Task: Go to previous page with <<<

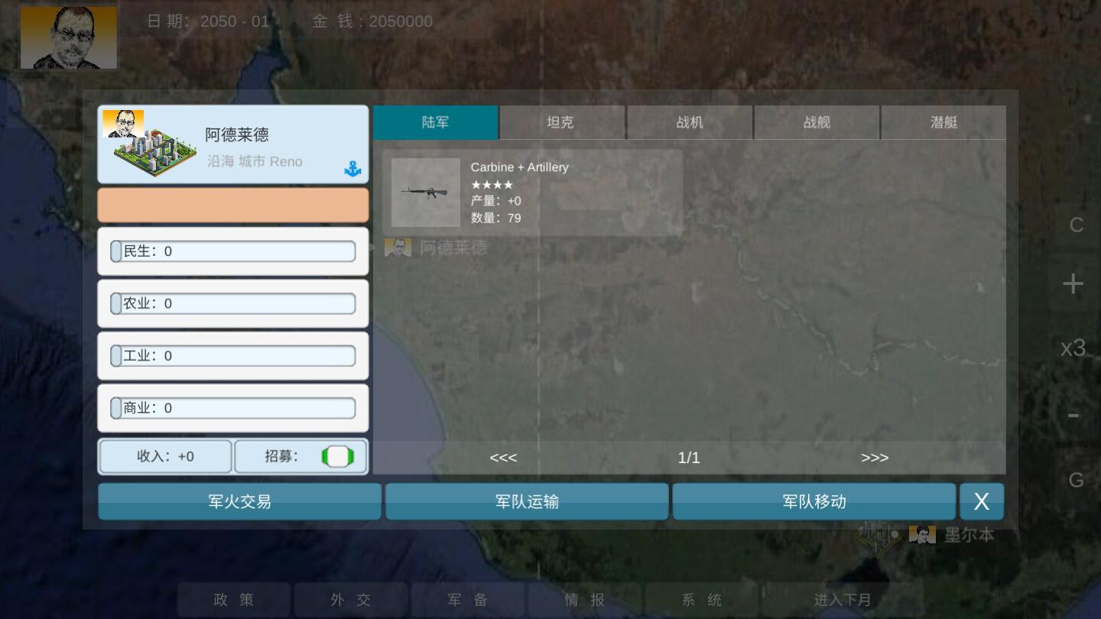Action: coord(503,458)
